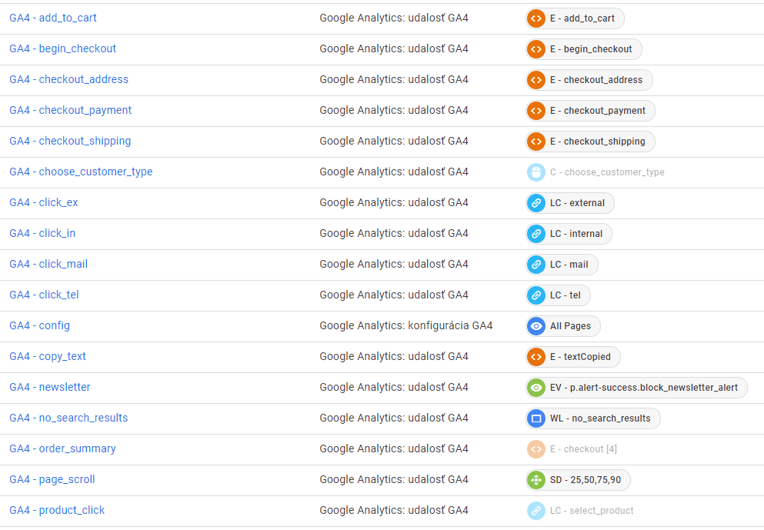Viewport: 764px width, 530px height.
Task: Open the GA4 - click_ex tag
Action: 44,202
